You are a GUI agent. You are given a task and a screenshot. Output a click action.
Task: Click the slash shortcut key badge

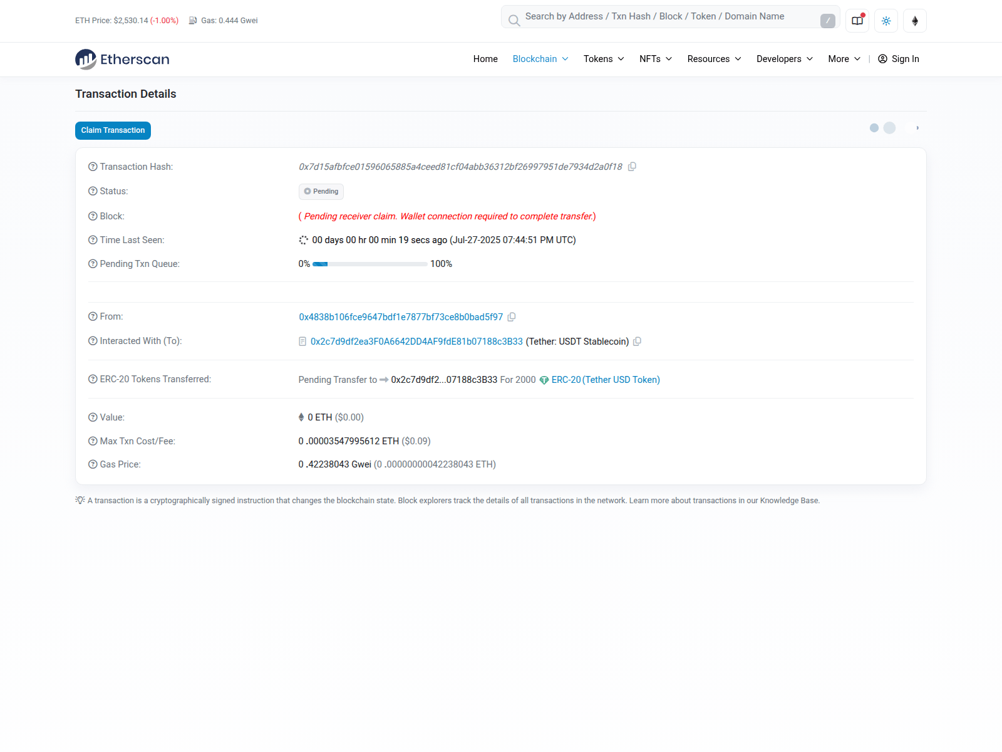click(828, 21)
